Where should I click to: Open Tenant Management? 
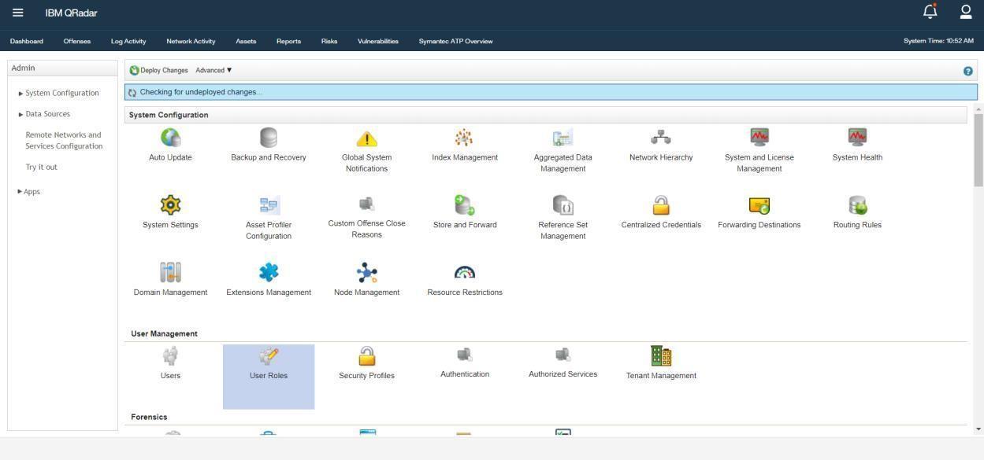coord(661,364)
